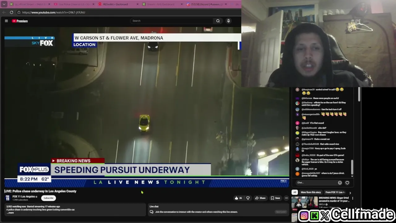The height and width of the screenshot is (223, 396).
Task: Click the site info icon before URL
Action: [19, 12]
